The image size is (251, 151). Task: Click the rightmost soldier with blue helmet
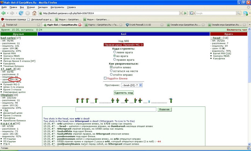pos(171,100)
